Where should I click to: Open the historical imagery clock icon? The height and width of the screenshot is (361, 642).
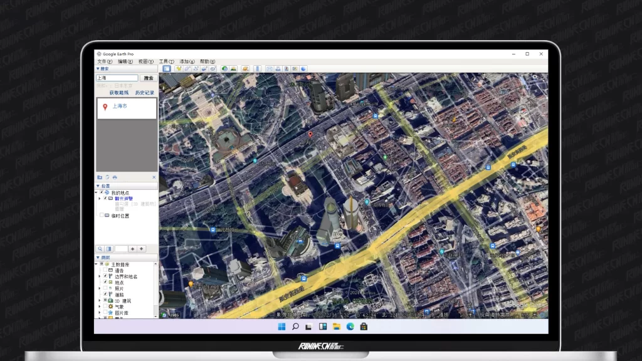[225, 68]
